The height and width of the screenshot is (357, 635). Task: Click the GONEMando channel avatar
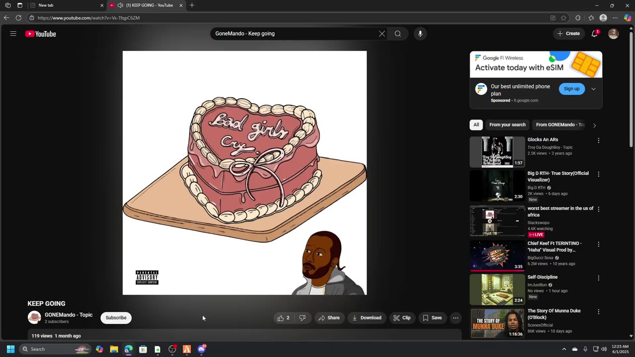tap(34, 317)
